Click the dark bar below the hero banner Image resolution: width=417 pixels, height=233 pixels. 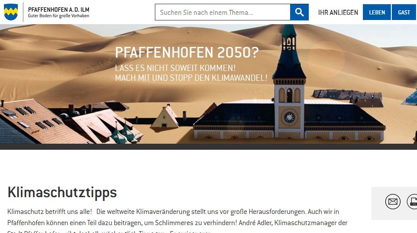coord(208,146)
